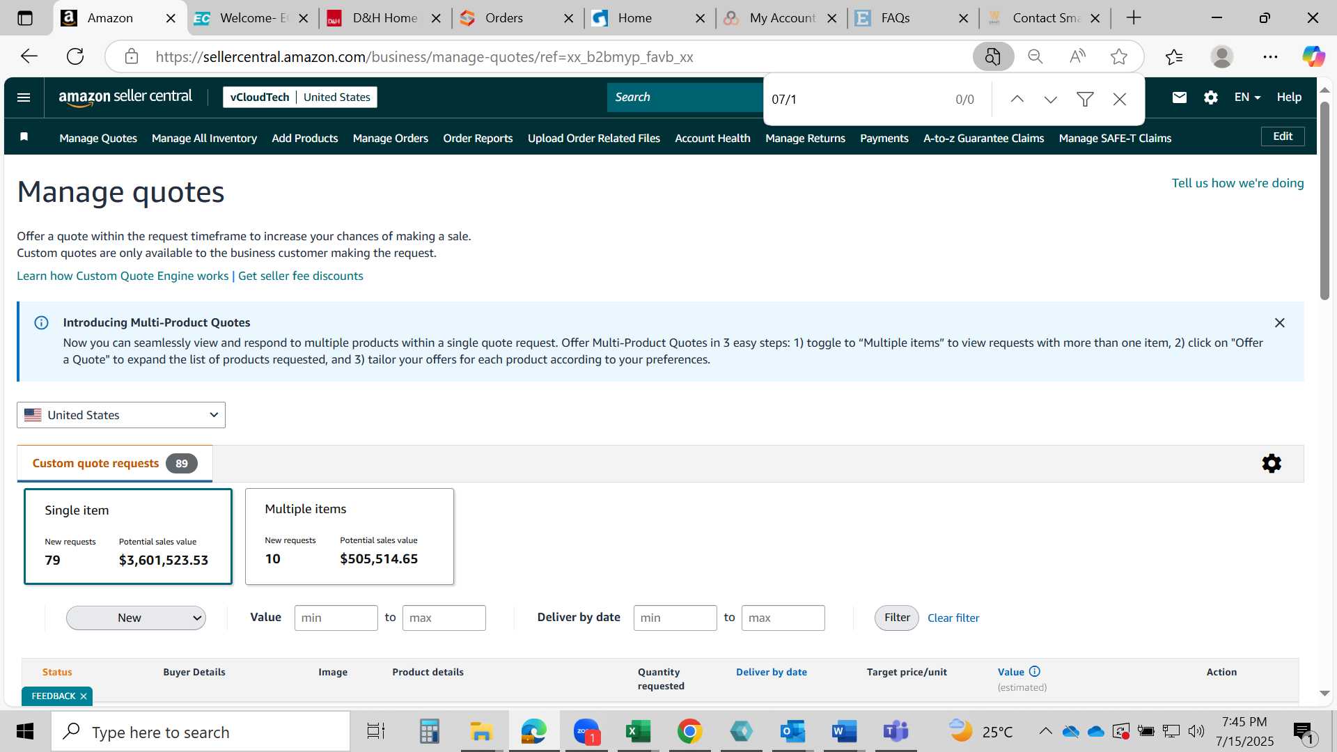The width and height of the screenshot is (1337, 752).
Task: Click the Seller Central Search box
Action: pos(685,97)
